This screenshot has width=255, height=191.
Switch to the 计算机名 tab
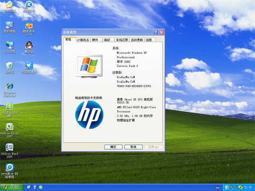click(x=83, y=40)
